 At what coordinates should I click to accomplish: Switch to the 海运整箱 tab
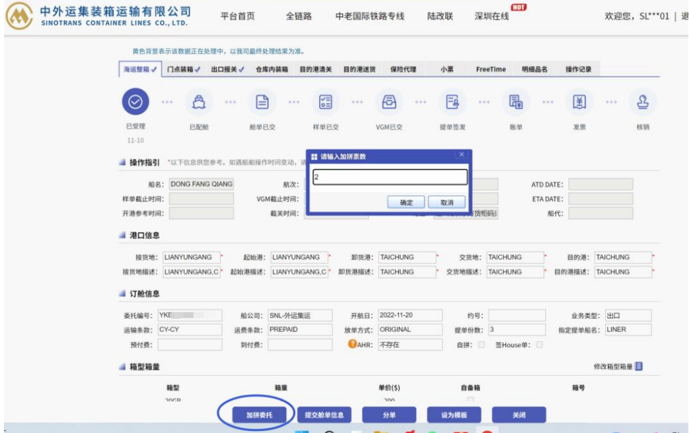coord(140,69)
